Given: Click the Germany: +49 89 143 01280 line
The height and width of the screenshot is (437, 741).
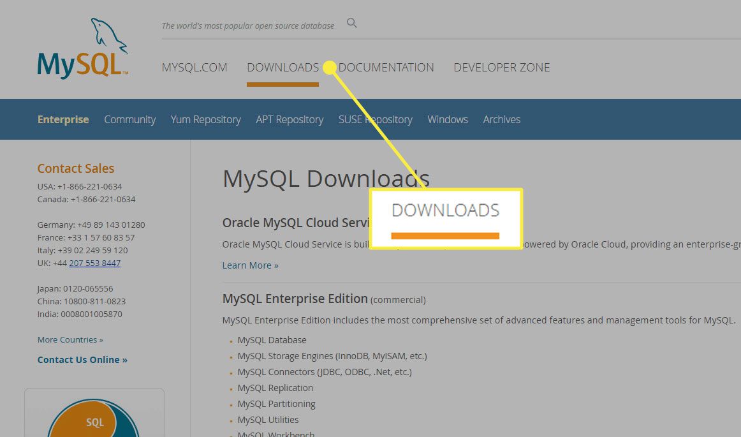Looking at the screenshot, I should coord(91,225).
